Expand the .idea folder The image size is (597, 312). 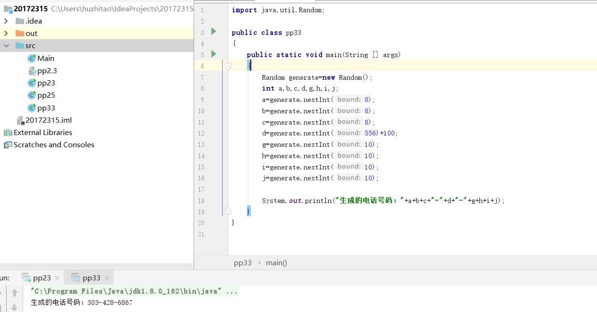(x=6, y=21)
